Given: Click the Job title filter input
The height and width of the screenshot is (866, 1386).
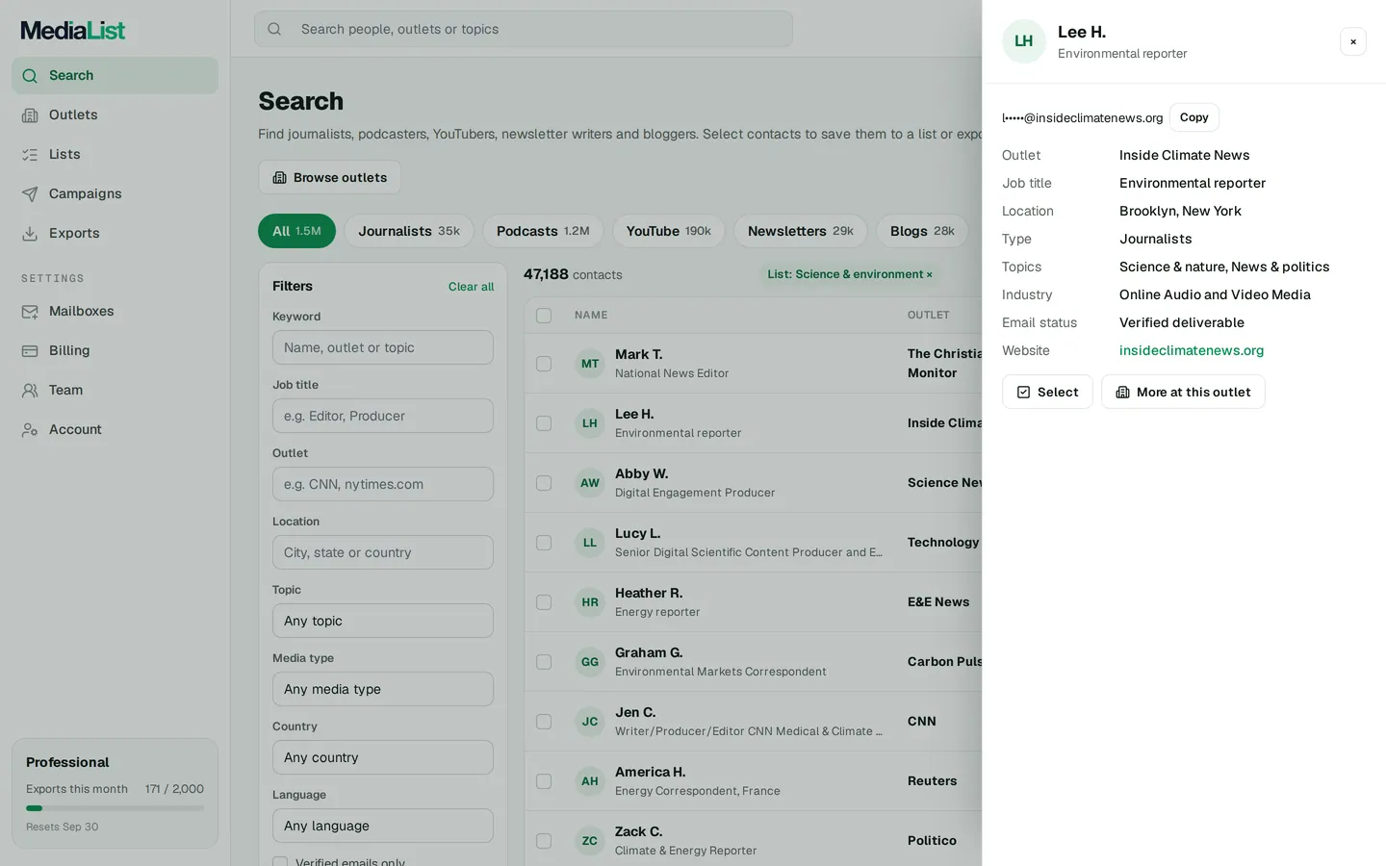Looking at the screenshot, I should pos(383,416).
